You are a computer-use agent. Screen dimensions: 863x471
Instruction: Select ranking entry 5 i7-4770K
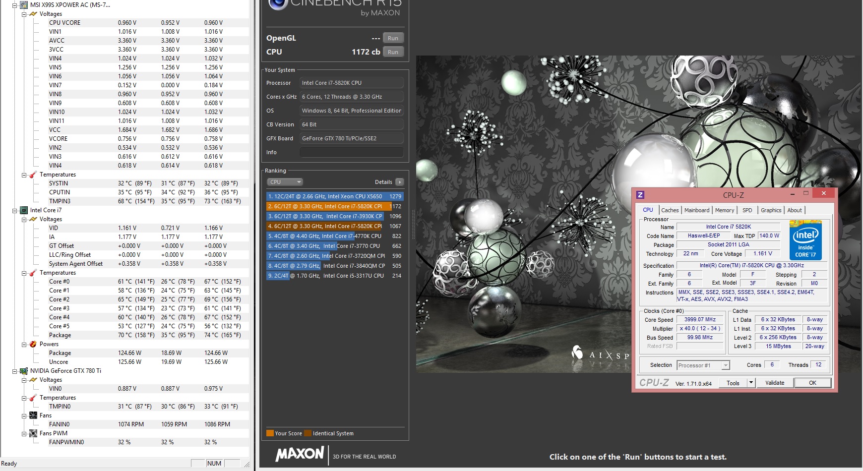[x=335, y=236]
